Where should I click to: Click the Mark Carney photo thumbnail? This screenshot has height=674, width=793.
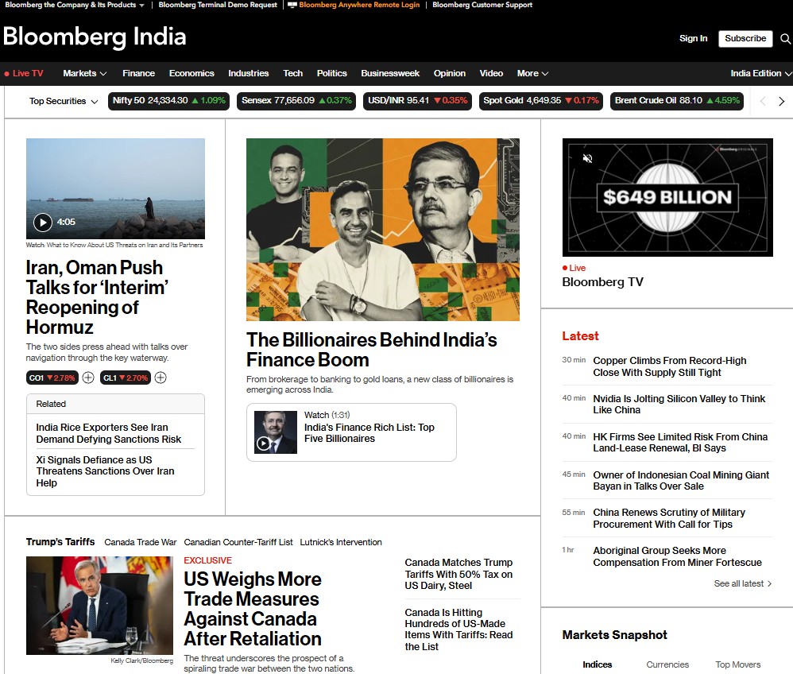coord(99,606)
